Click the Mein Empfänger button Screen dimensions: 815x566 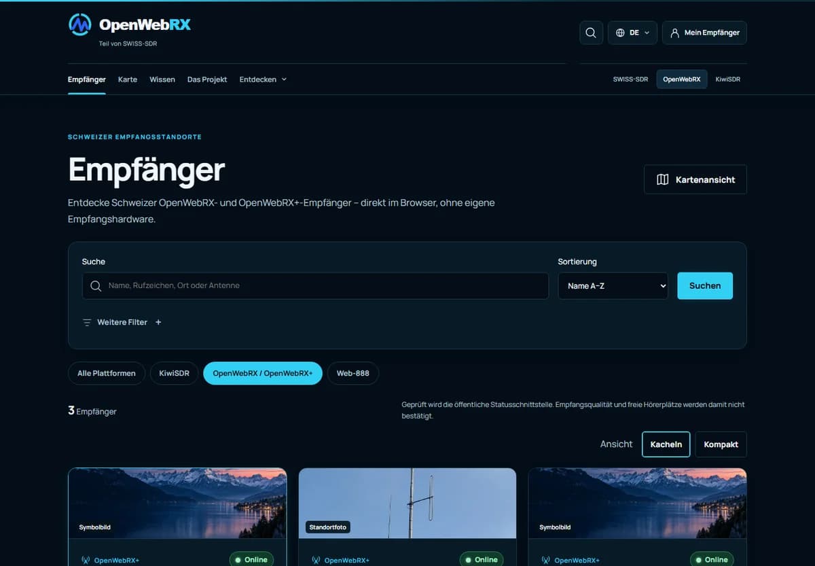point(704,33)
